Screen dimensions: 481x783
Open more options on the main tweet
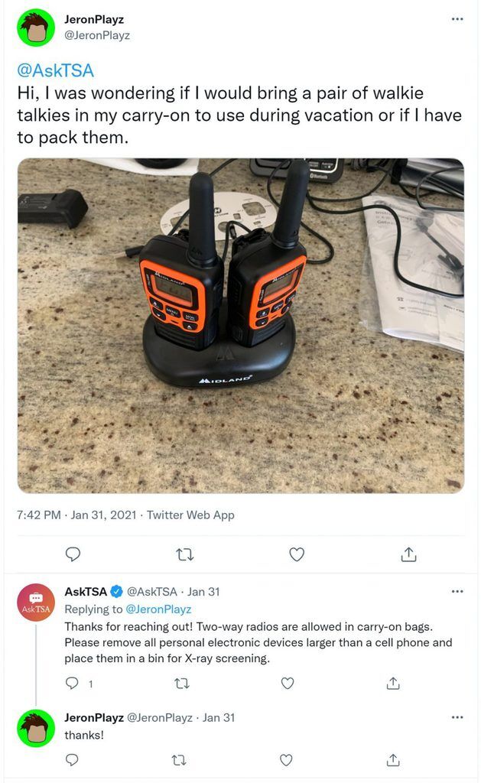(x=457, y=19)
